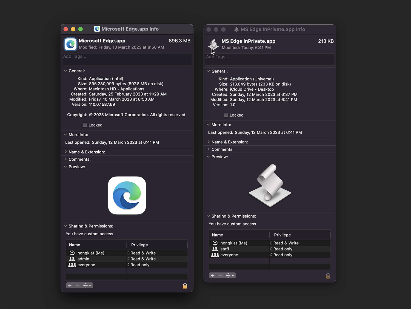Toggle Locked checkbox in Microsoft Edge.app window

(x=85, y=125)
